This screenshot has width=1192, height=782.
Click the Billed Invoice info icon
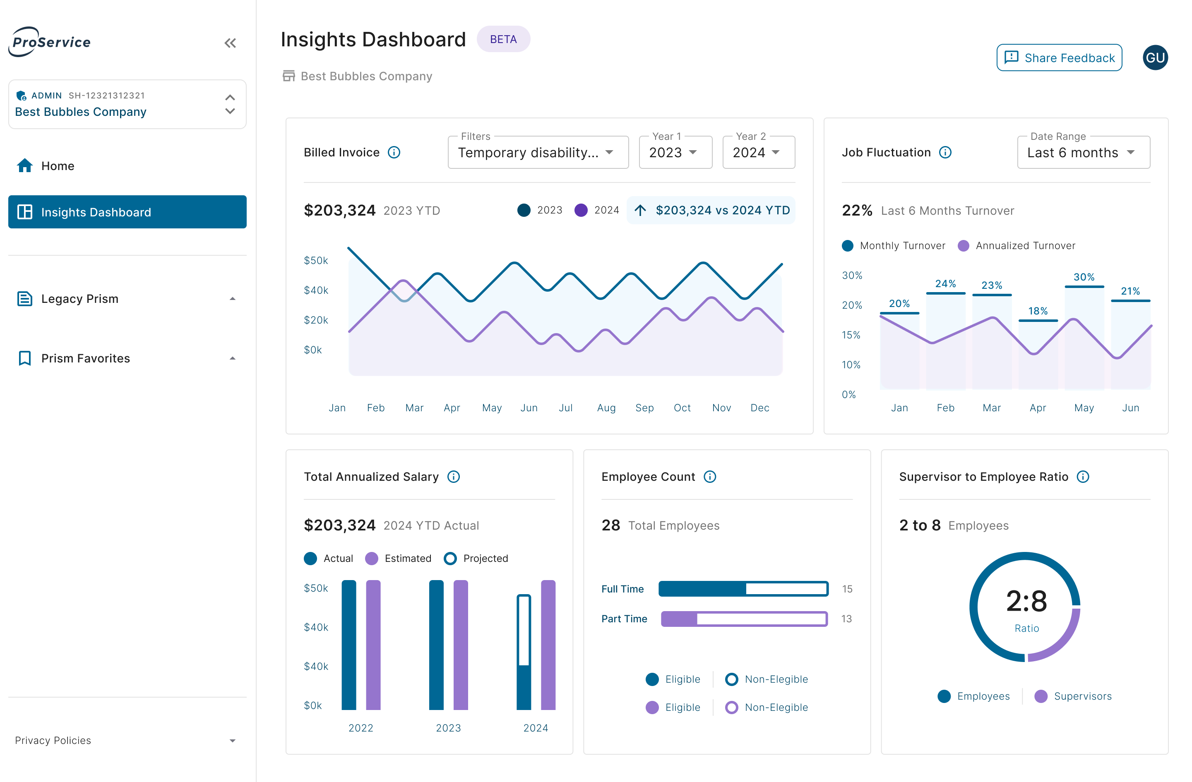click(394, 152)
